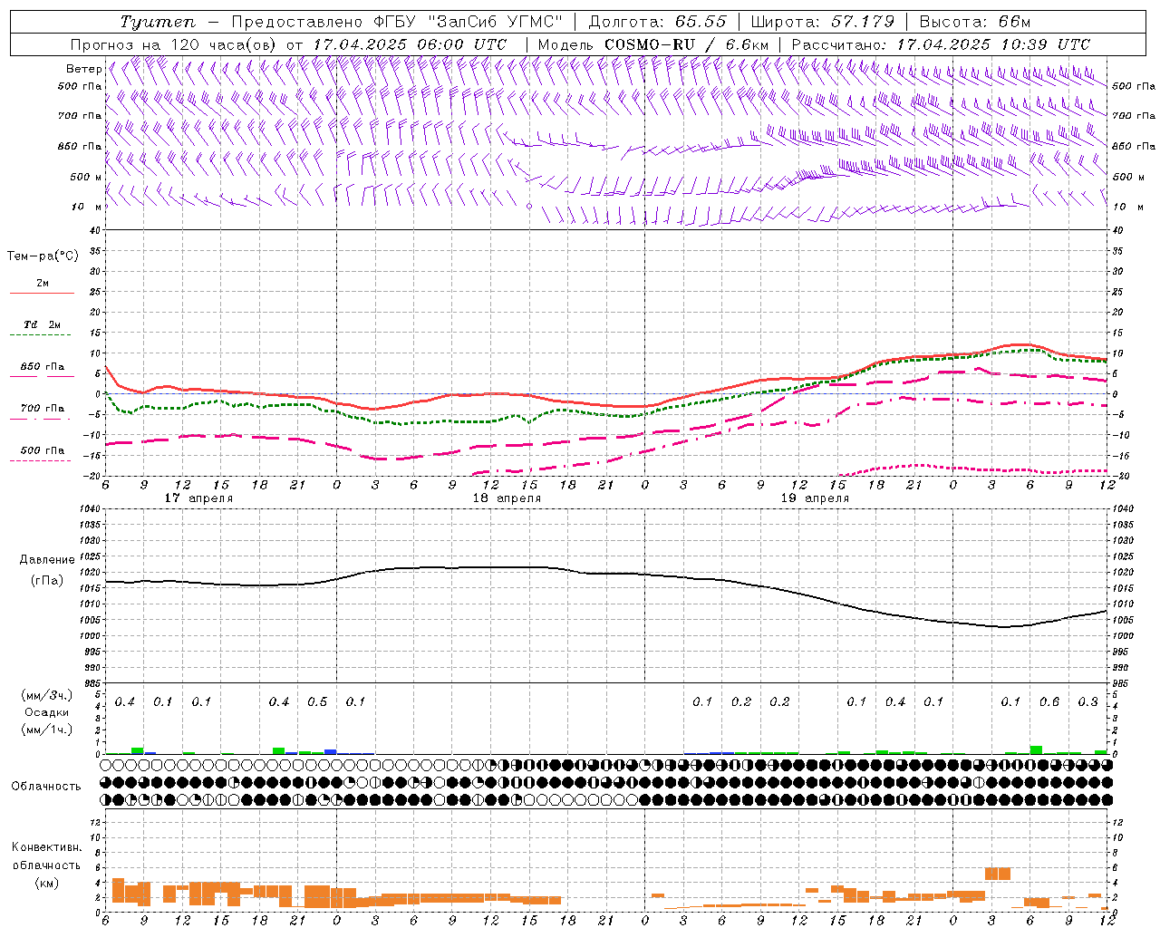Click the "Облачность" cloud cover label
Screen dimensions: 1160x928
click(46, 787)
